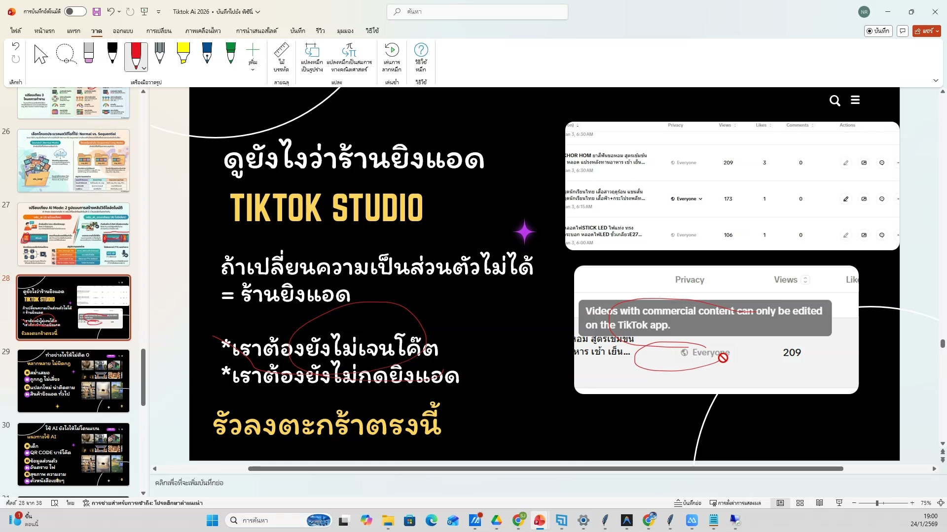This screenshot has height=532, width=947.
Task: Click the แชร์ share button
Action: point(926,31)
